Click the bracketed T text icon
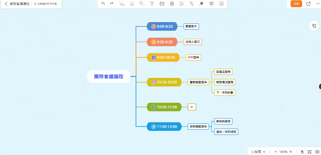 162,4
